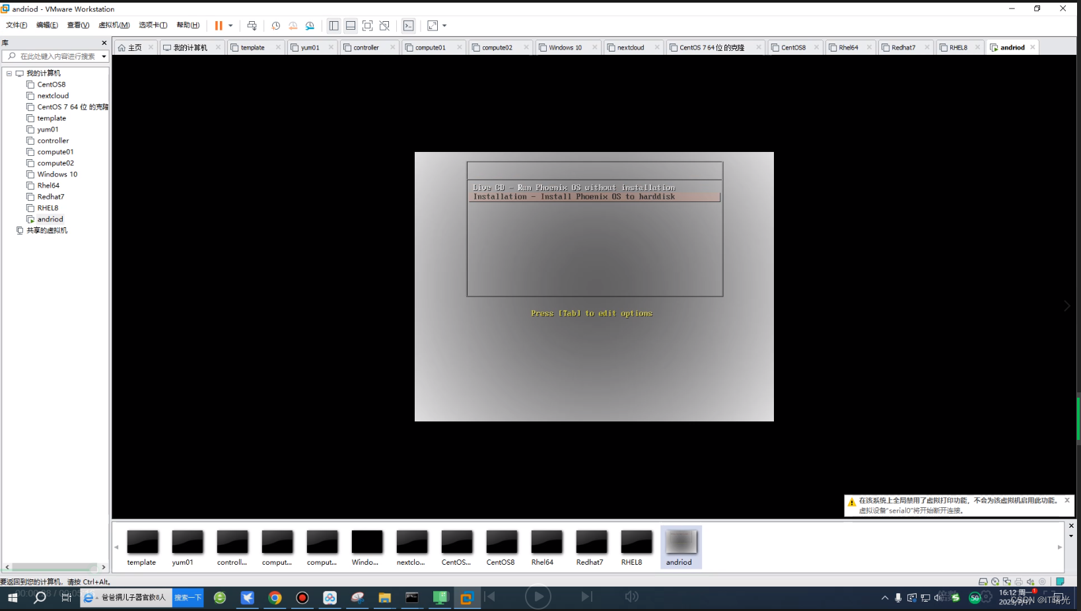Open the console view button
This screenshot has height=611, width=1081.
tap(409, 26)
